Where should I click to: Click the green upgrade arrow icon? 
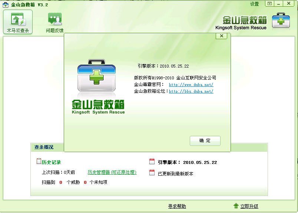(236, 206)
